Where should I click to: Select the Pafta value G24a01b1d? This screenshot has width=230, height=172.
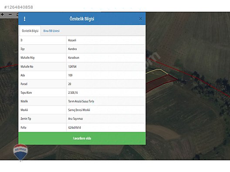click(x=74, y=128)
